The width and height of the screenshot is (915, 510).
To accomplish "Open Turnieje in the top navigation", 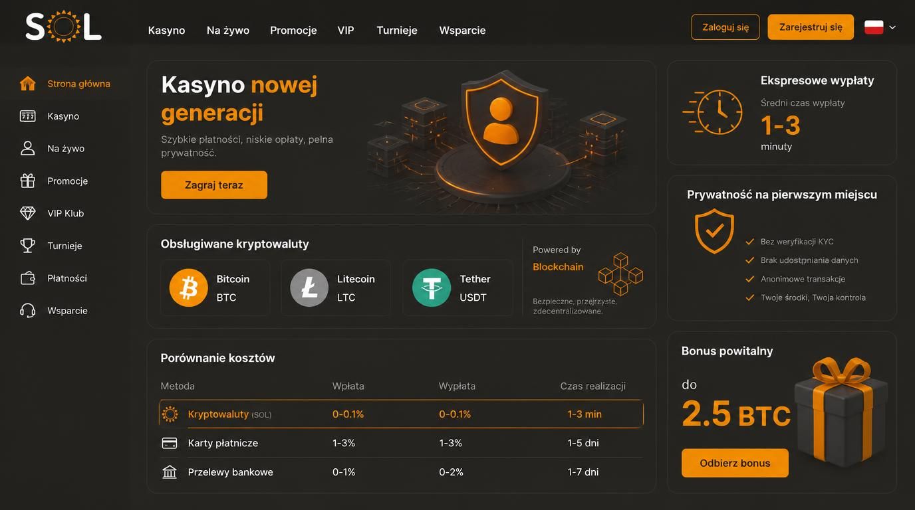I will (397, 30).
